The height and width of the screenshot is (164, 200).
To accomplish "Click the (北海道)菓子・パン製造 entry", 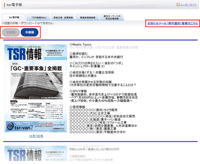I will click(95, 119).
